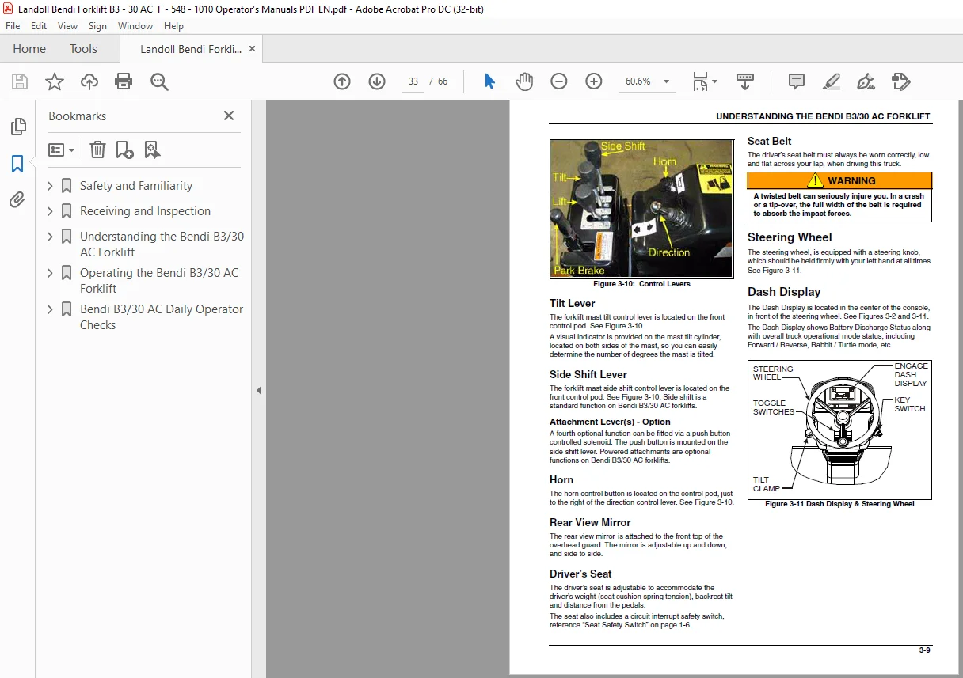Add a new bookmark icon
This screenshot has height=678, width=963.
(124, 150)
